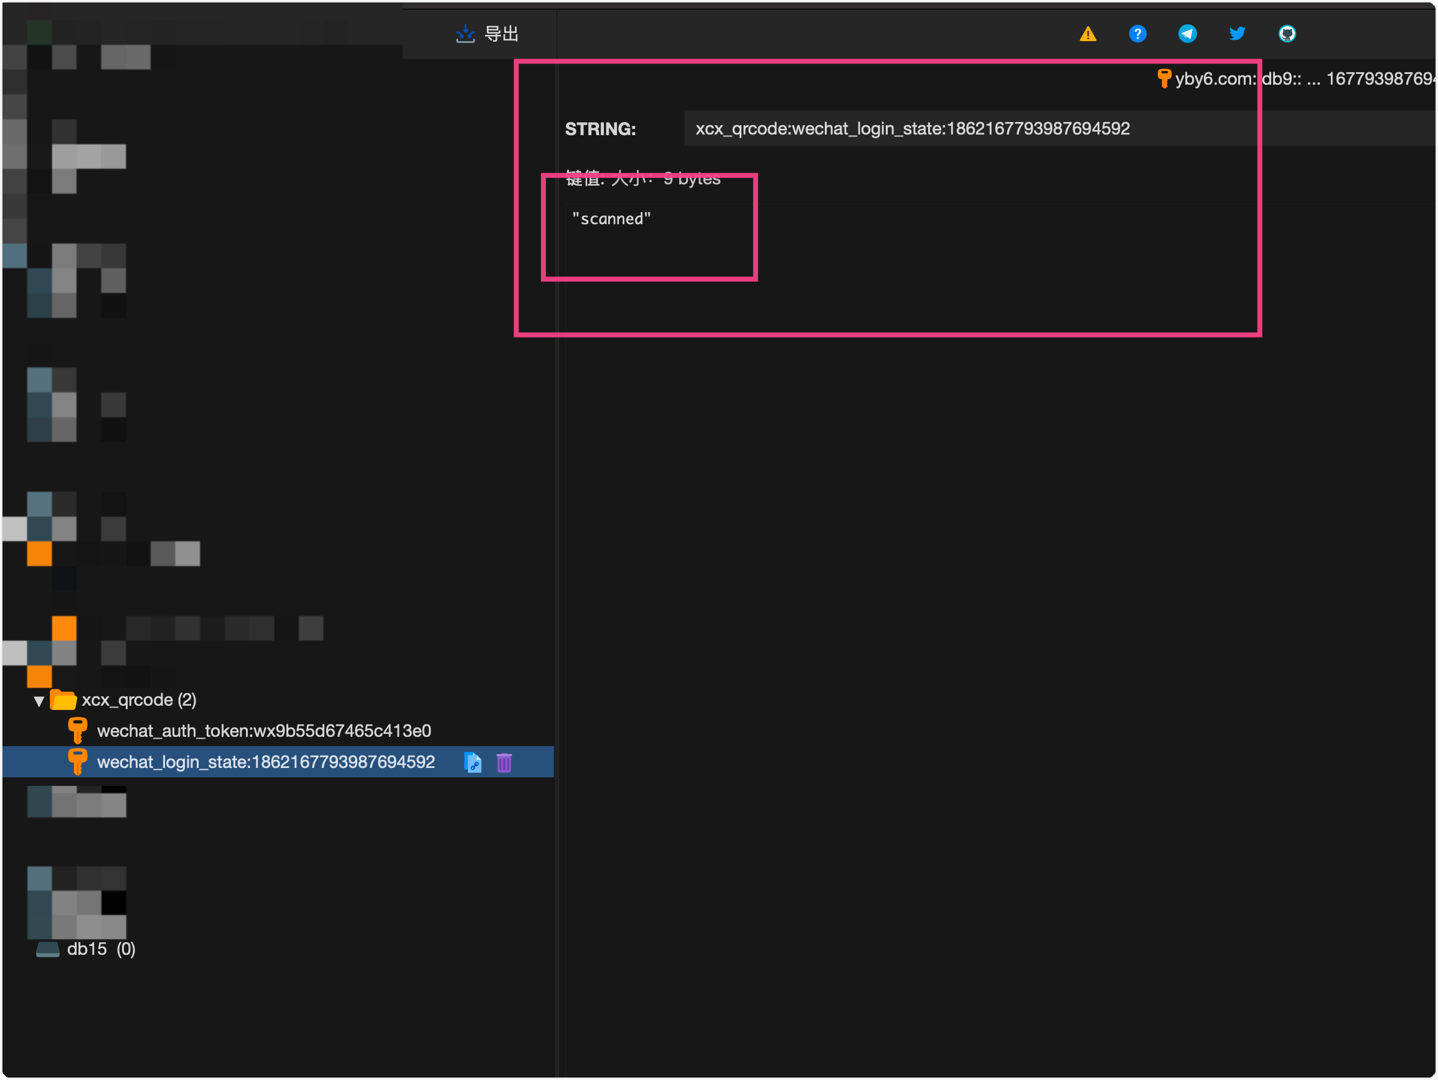This screenshot has width=1438, height=1080.
Task: Select wechat_auth_token:wx9b55d67465c413e0 key
Action: [264, 731]
